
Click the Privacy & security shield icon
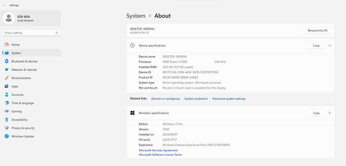pos(6,128)
